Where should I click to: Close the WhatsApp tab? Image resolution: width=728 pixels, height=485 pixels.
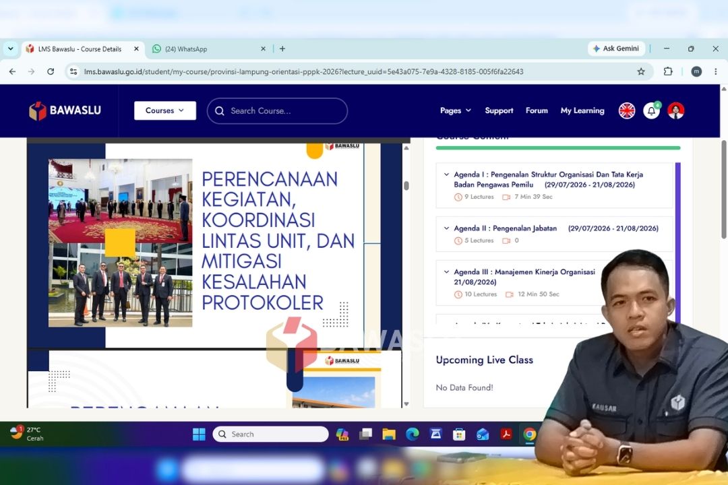[x=264, y=48]
